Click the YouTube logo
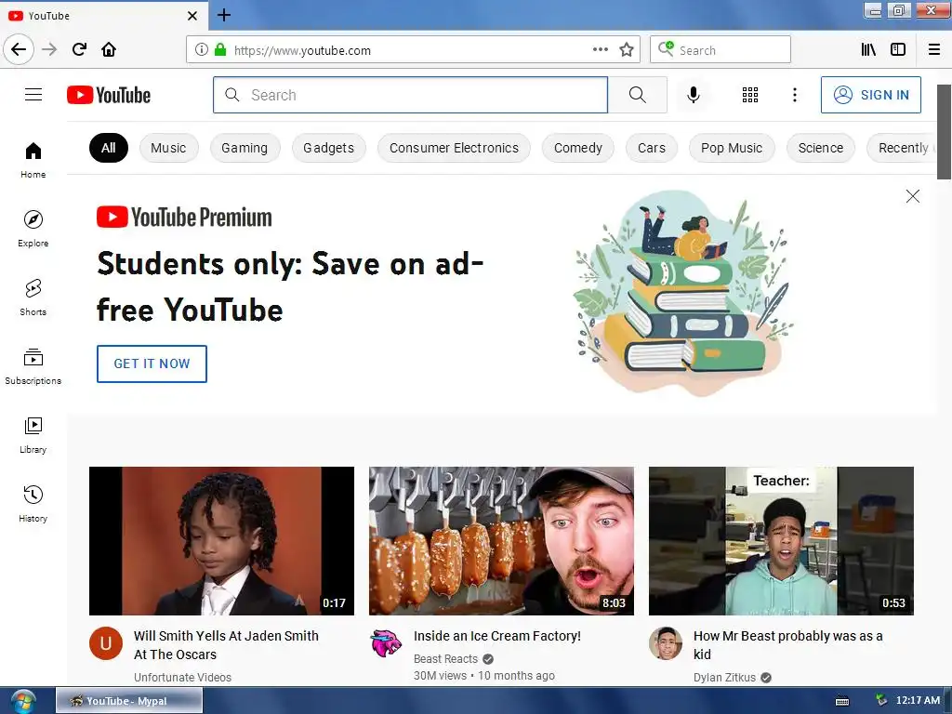Viewport: 952px width, 714px height. [109, 95]
